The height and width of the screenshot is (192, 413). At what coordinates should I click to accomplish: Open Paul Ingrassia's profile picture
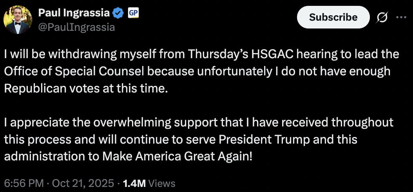[x=18, y=20]
